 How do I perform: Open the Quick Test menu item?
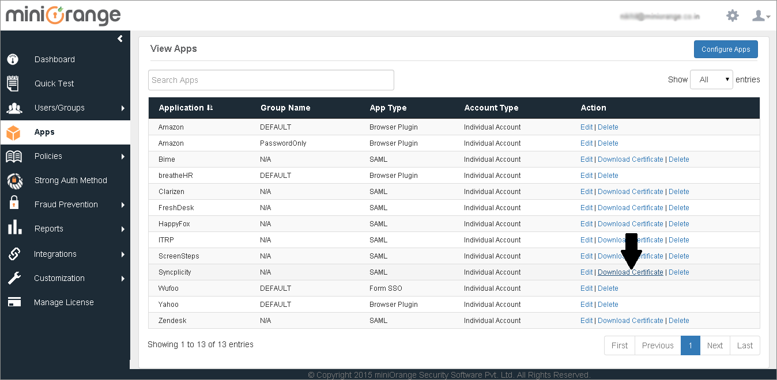tap(54, 83)
